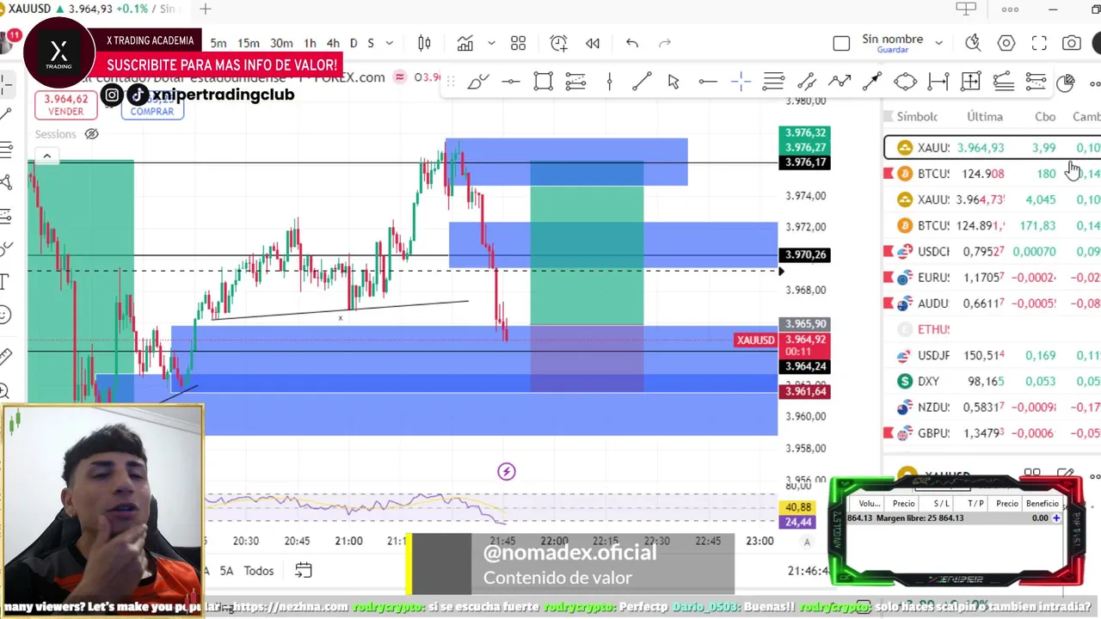Select 5A date range
Image resolution: width=1101 pixels, height=619 pixels.
226,571
